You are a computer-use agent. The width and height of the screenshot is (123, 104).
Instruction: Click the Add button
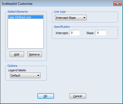17,54
